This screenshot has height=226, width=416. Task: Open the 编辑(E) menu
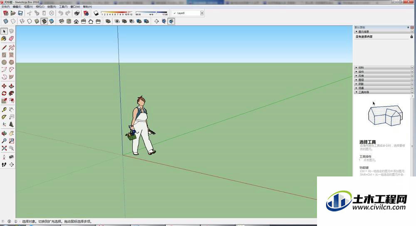pyautogui.click(x=17, y=7)
